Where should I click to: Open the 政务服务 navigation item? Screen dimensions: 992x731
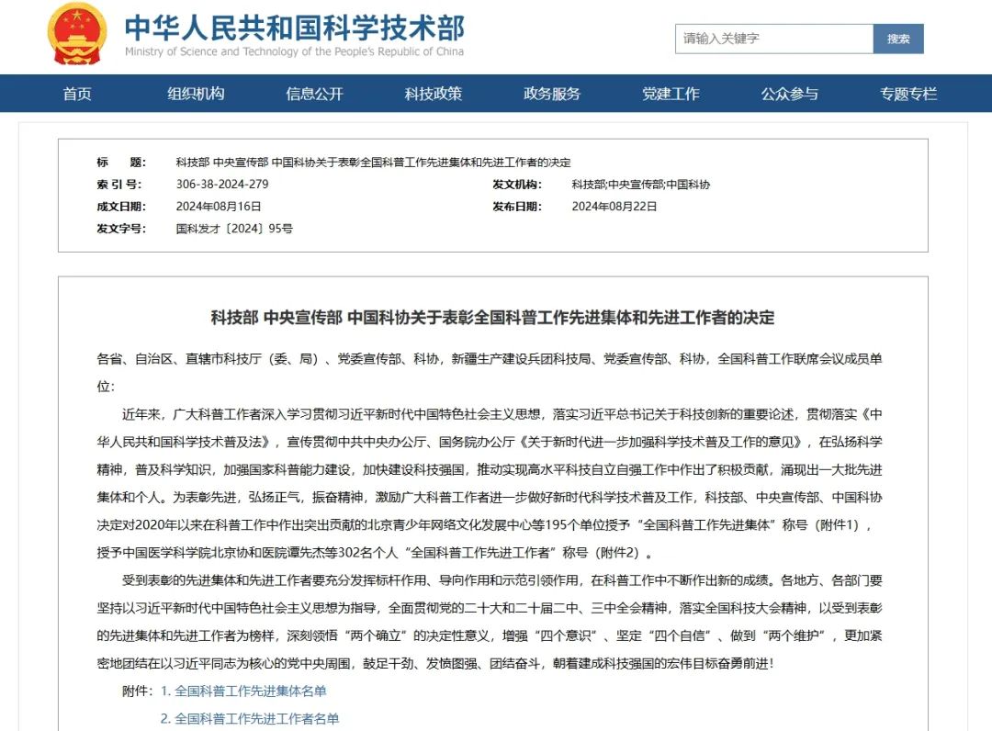(552, 94)
